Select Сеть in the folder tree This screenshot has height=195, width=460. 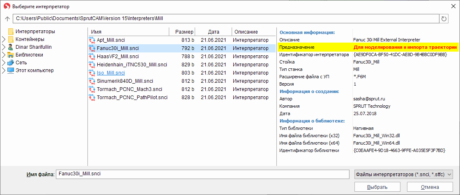coord(21,62)
